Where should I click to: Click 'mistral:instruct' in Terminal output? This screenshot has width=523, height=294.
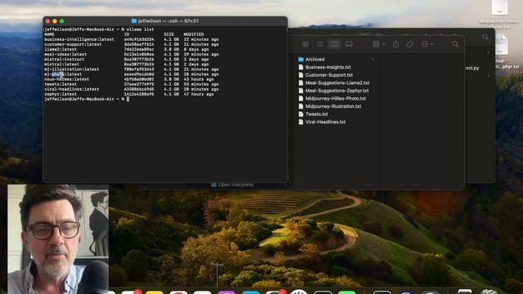pyautogui.click(x=64, y=60)
